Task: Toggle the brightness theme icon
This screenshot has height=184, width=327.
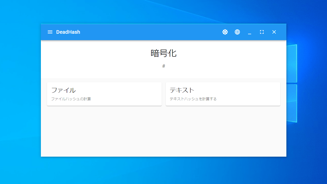Action: pyautogui.click(x=225, y=32)
